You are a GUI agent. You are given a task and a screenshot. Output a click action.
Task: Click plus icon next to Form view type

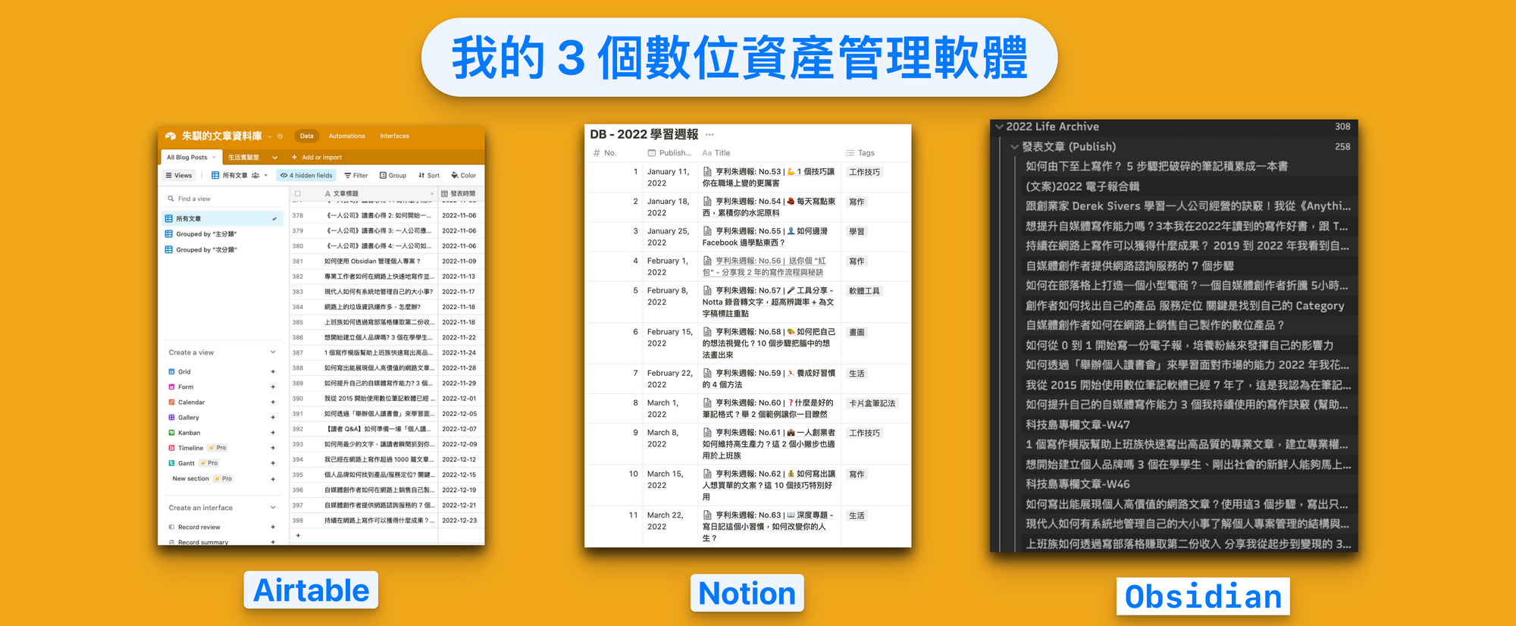click(x=273, y=387)
